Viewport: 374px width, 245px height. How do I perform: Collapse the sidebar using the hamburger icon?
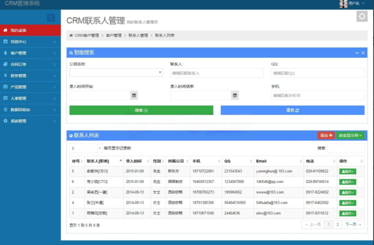(x=51, y=18)
